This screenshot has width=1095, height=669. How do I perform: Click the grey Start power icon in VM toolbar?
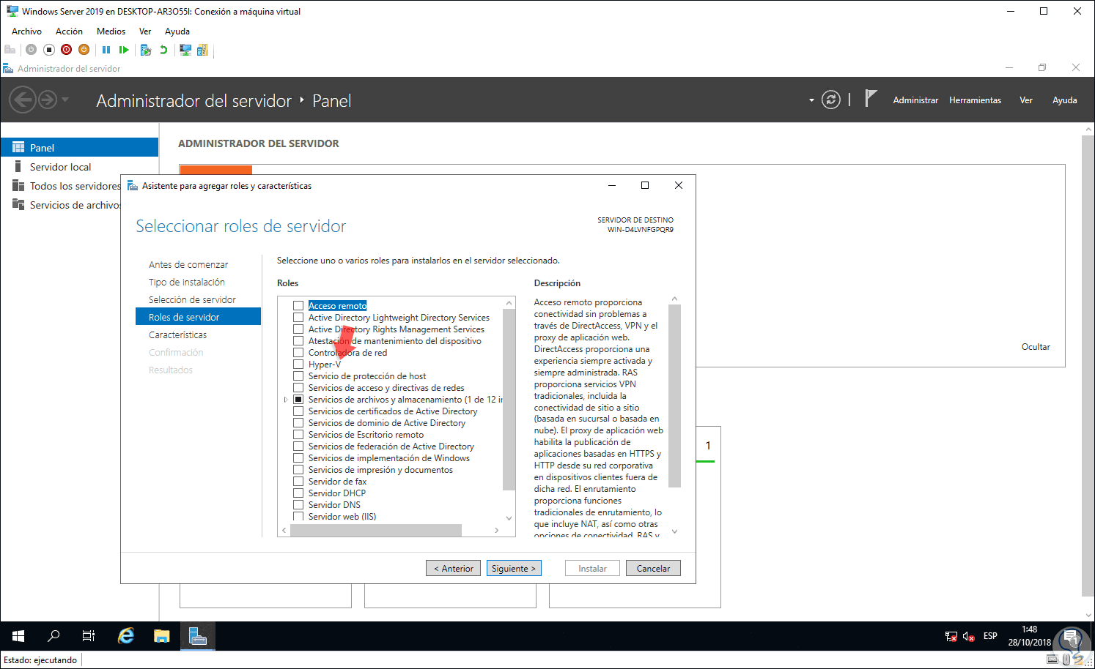(x=31, y=50)
